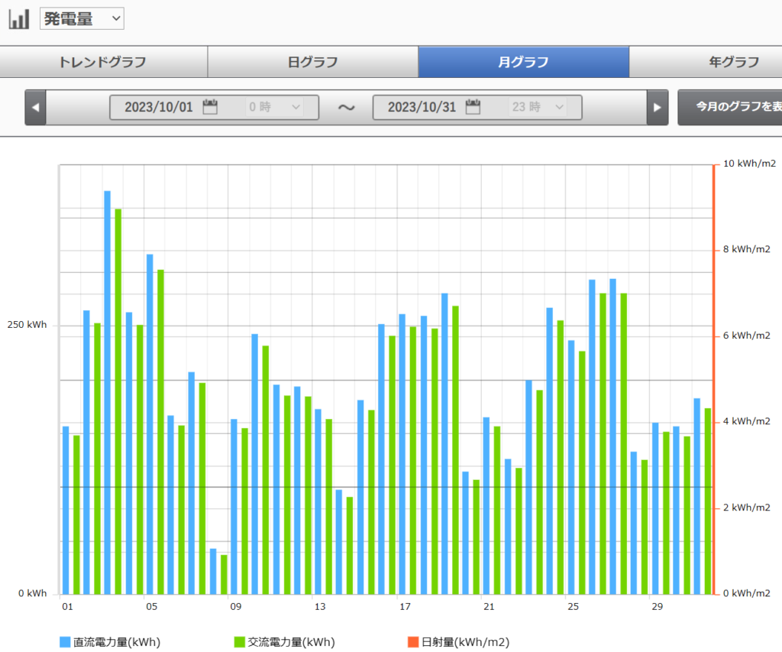The image size is (782, 652).
Task: Open the 発電量 dropdown
Action: pos(82,19)
